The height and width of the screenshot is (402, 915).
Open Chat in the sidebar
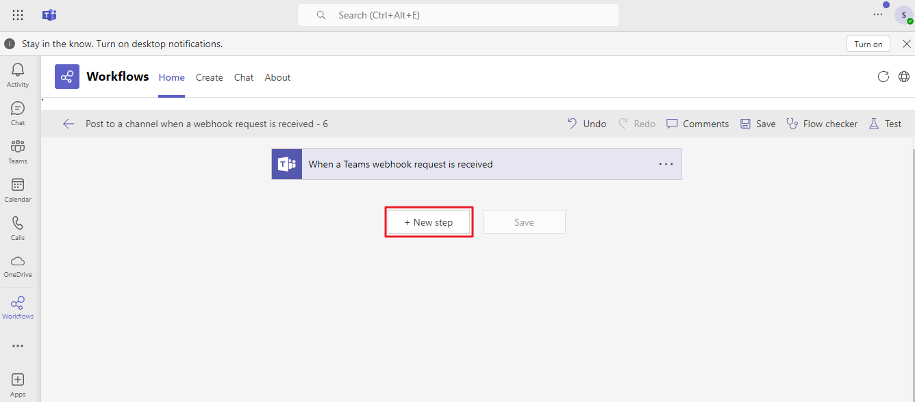[x=18, y=113]
